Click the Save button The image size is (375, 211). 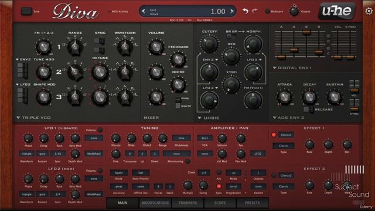coord(26,11)
